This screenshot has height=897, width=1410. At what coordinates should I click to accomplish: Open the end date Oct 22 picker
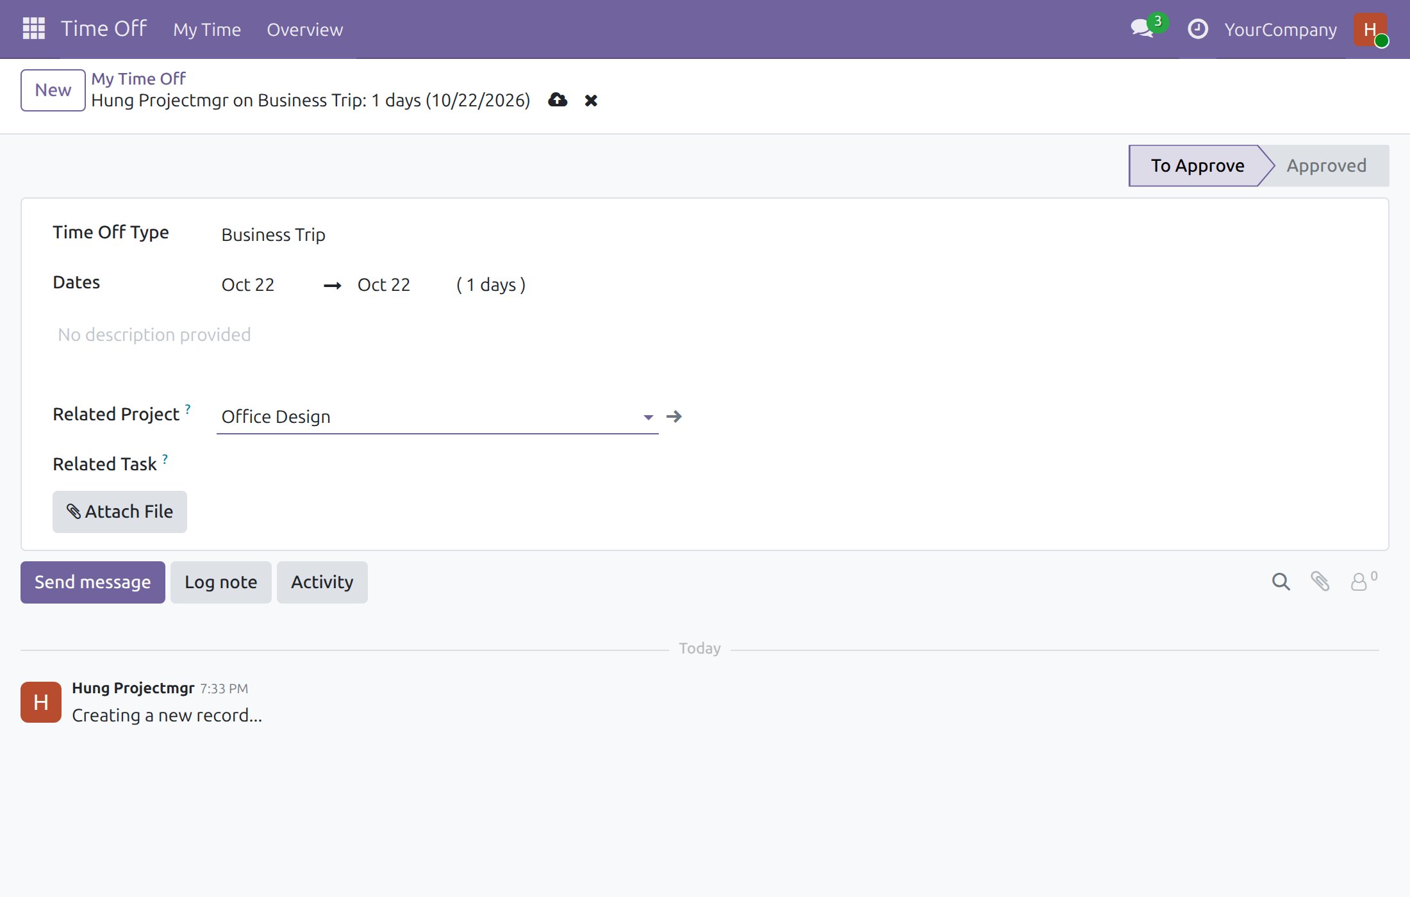click(383, 284)
